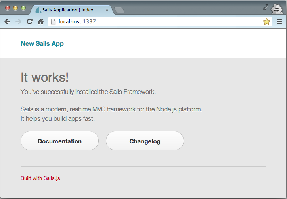This screenshot has height=199, width=287.
Task: Open the Changelog button
Action: point(145,141)
